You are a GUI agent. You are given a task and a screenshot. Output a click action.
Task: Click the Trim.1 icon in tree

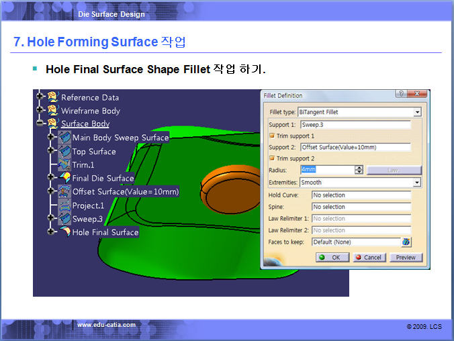(64, 164)
